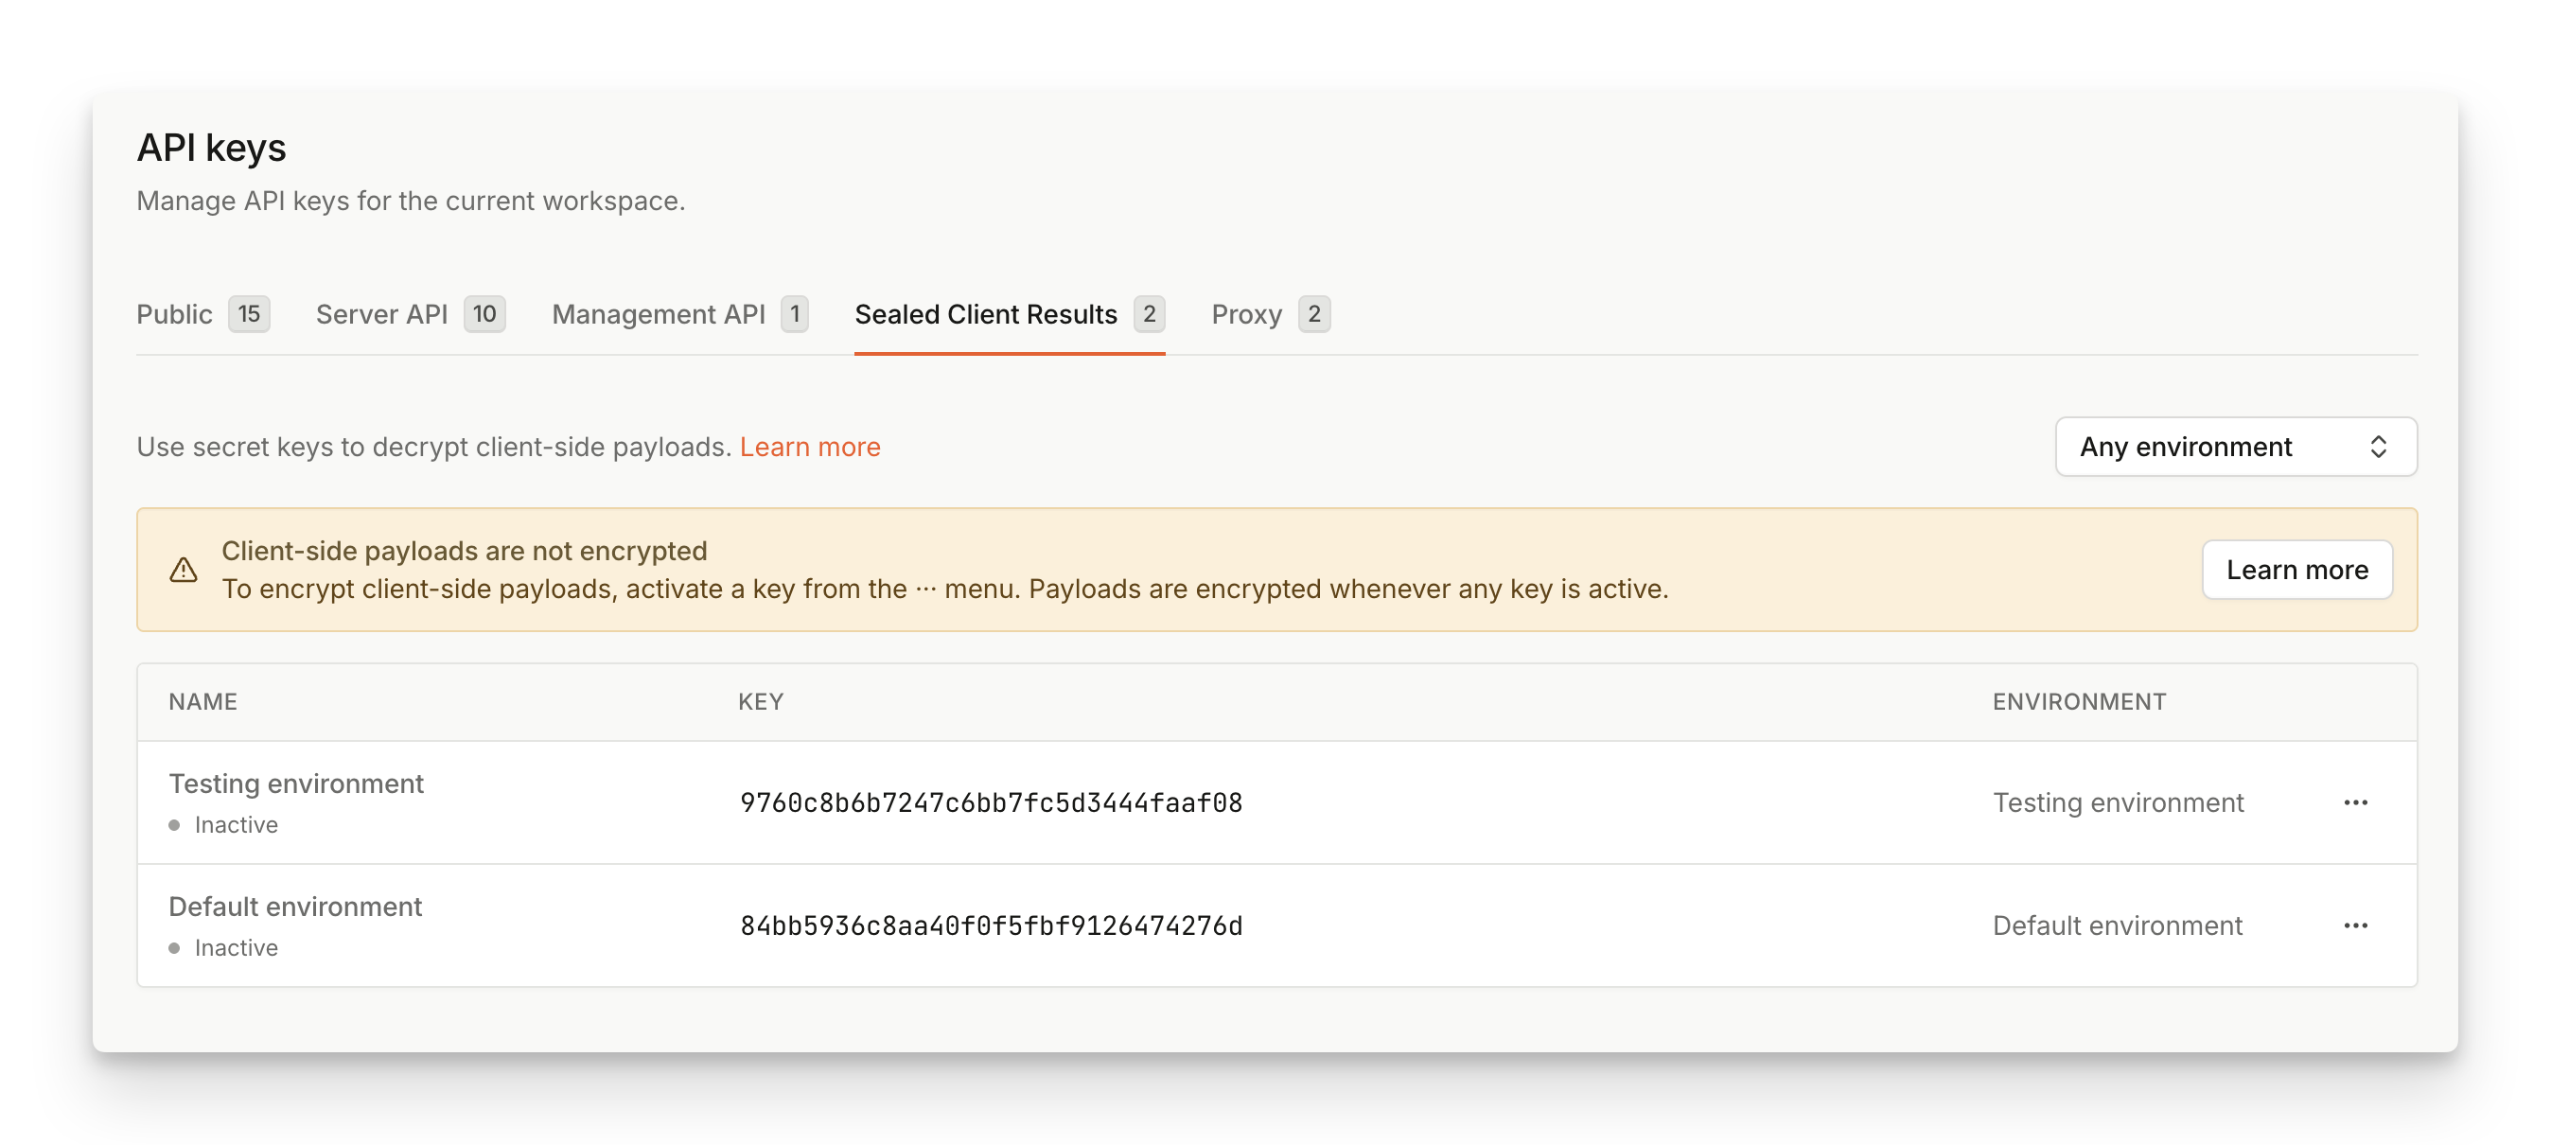This screenshot has height=1145, width=2551.
Task: Click the Learn more button in the warning banner
Action: tap(2296, 570)
